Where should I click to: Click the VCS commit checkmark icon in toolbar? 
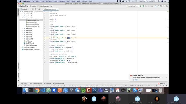158,6
